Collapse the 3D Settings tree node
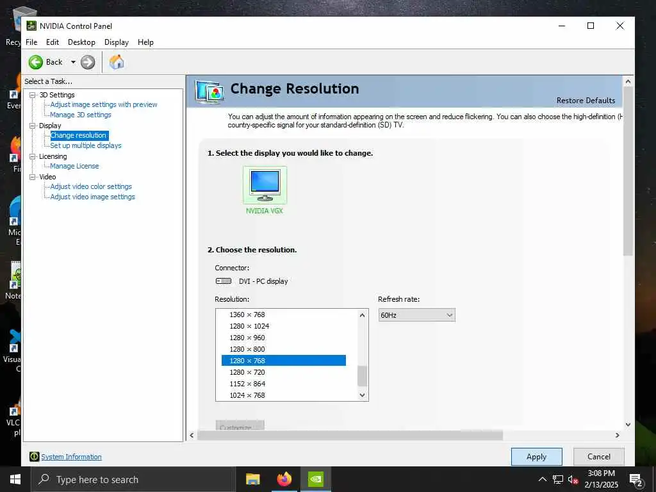The height and width of the screenshot is (492, 656). click(32, 95)
